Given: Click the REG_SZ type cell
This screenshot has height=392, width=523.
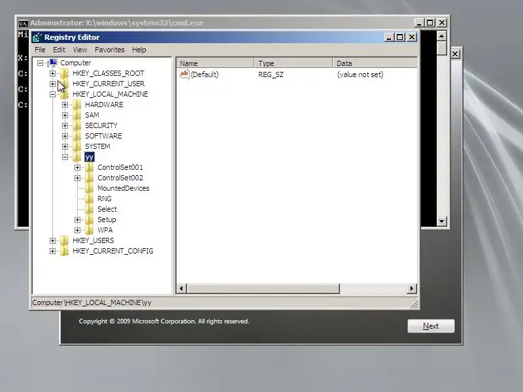Looking at the screenshot, I should tap(271, 74).
